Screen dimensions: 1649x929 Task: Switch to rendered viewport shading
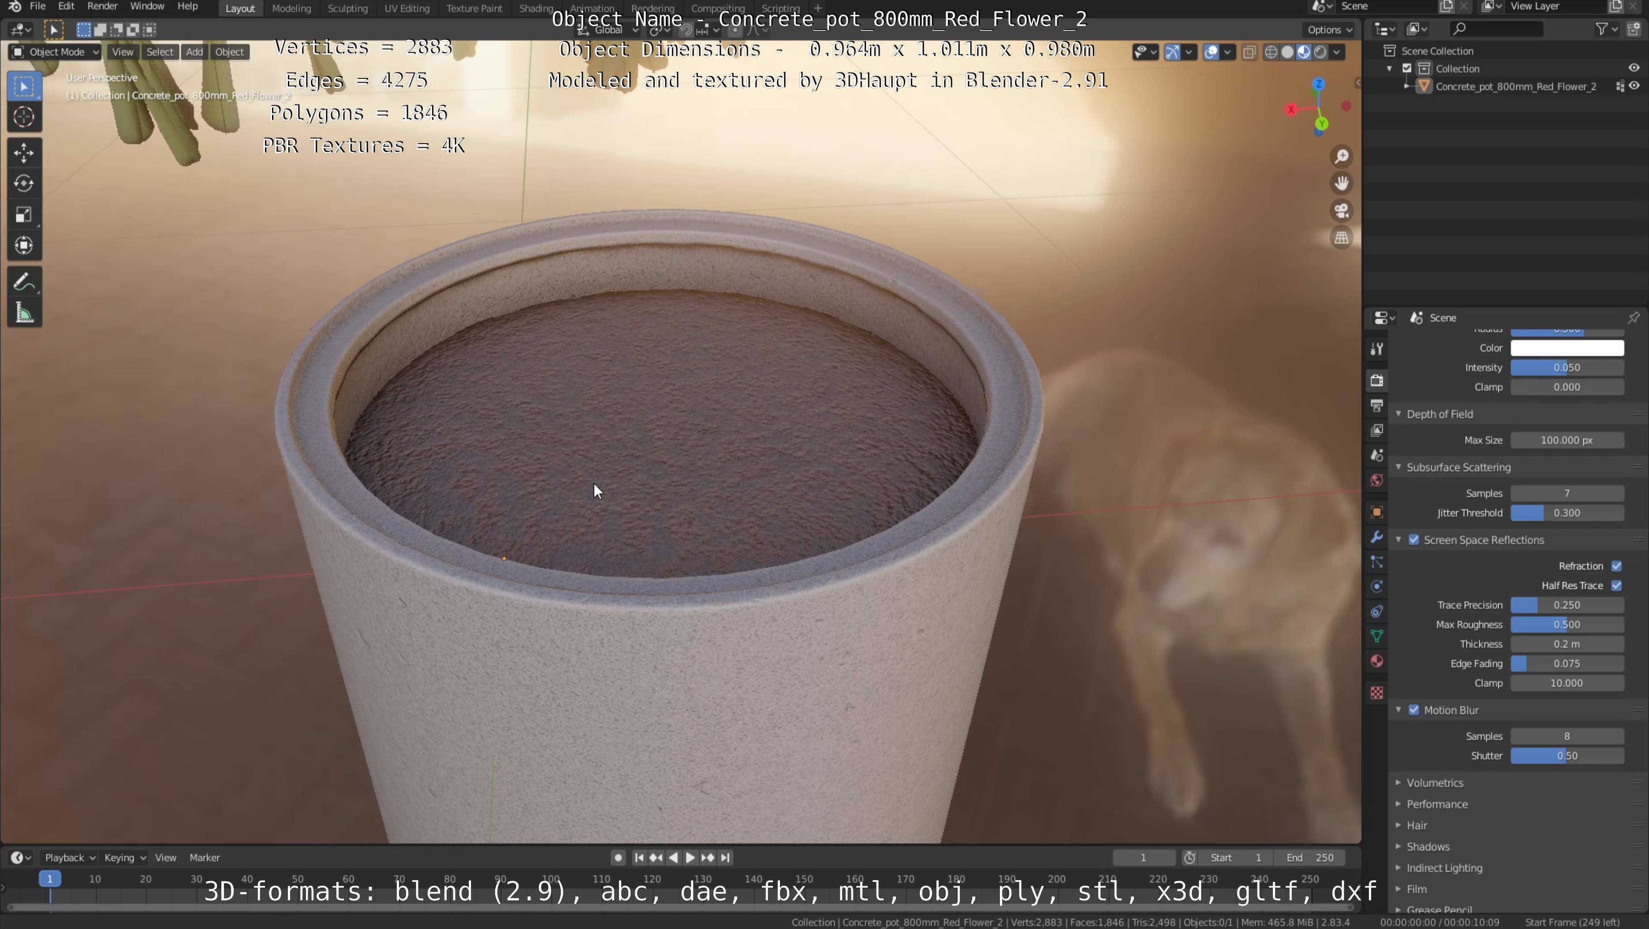coord(1320,52)
